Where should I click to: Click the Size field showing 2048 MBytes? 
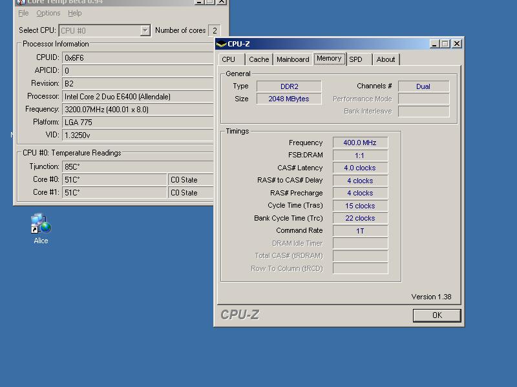(289, 99)
